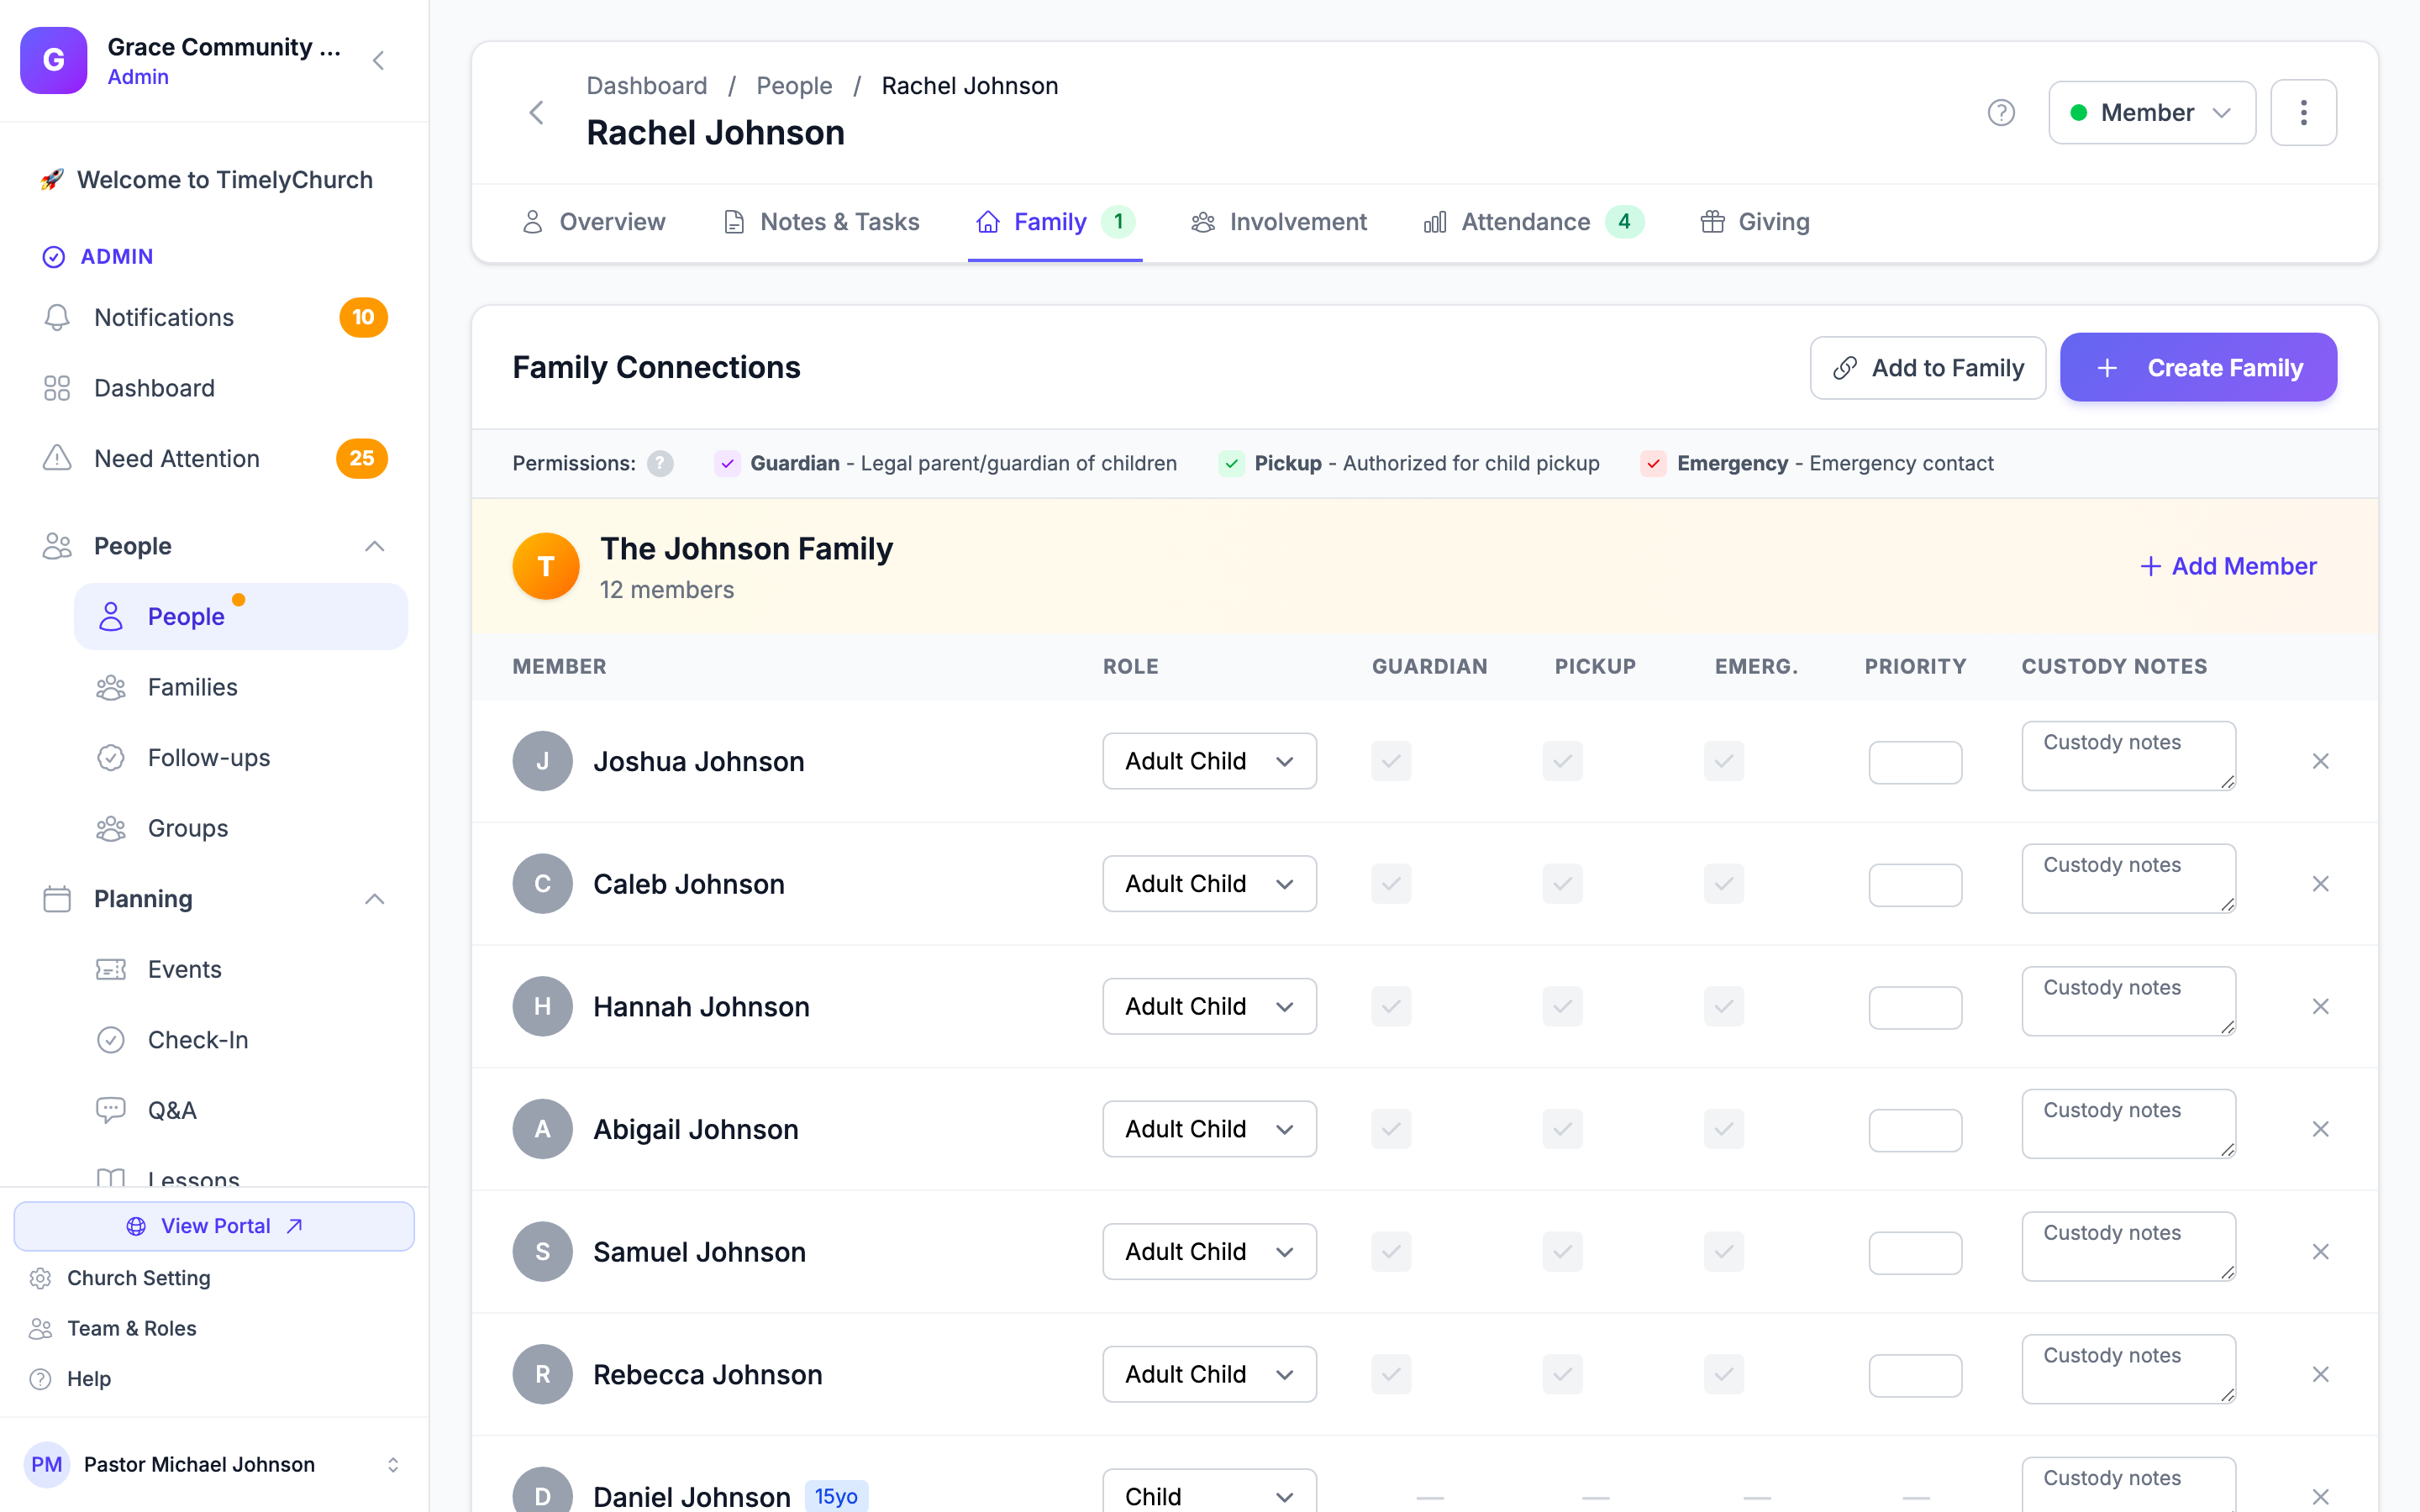Viewport: 2420px width, 1512px height.
Task: Toggle Emergency checkbox for Joshua Johnson
Action: 1724,762
